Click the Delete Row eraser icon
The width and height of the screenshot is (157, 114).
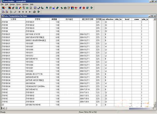point(15,12)
